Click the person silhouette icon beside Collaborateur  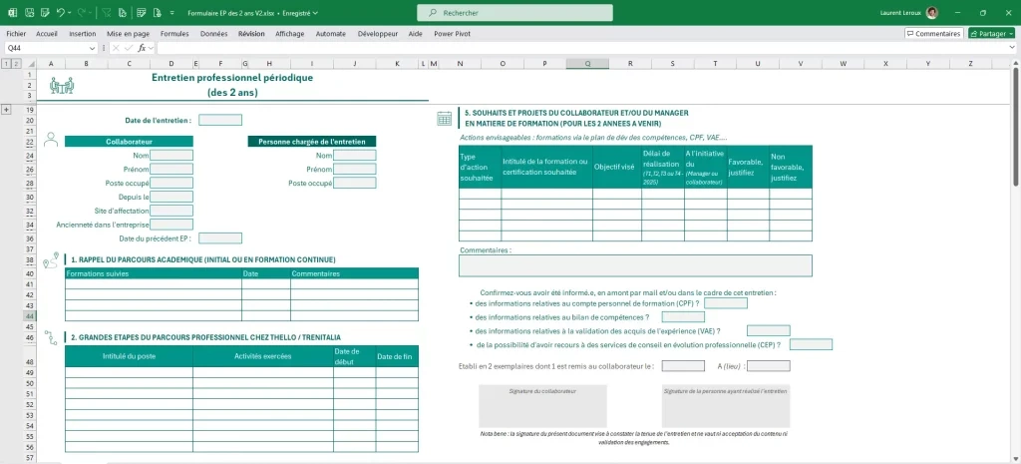pos(52,140)
